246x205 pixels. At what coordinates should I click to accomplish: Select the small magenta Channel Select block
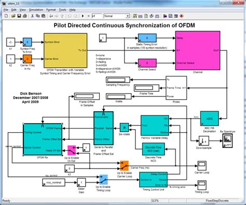[147, 63]
